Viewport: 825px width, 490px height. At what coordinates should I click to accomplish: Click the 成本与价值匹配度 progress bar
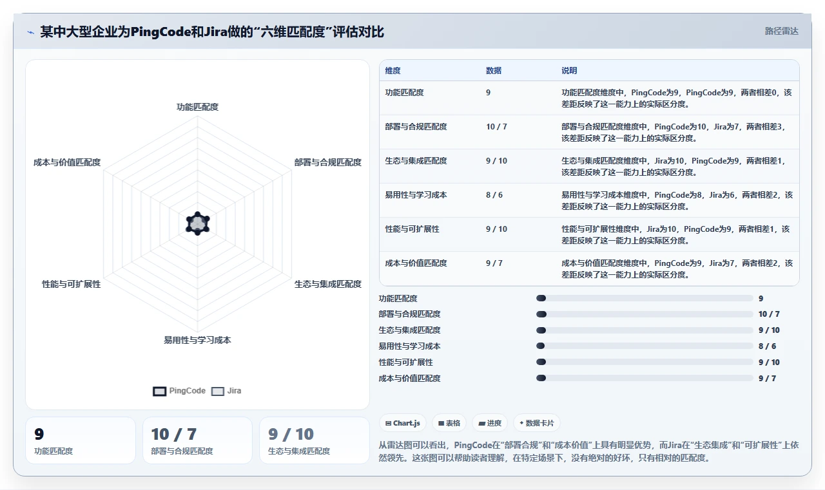tap(645, 378)
